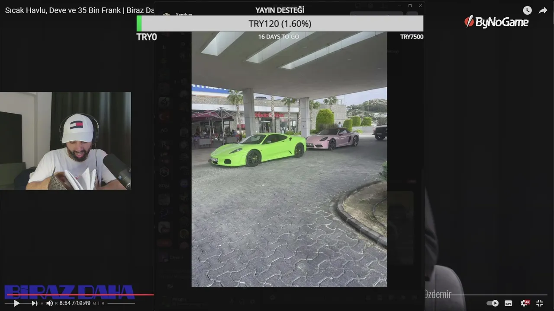Open the video title link at top
The height and width of the screenshot is (311, 554).
point(80,10)
